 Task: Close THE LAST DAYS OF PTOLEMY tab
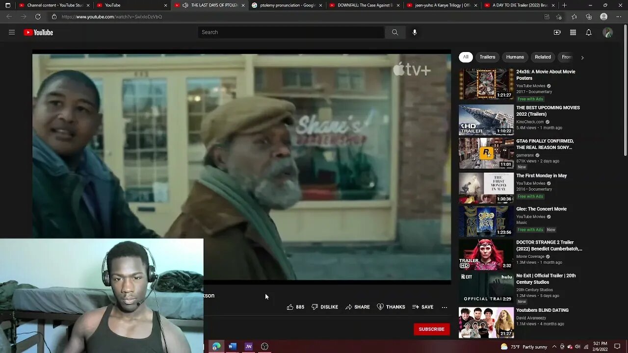[243, 5]
